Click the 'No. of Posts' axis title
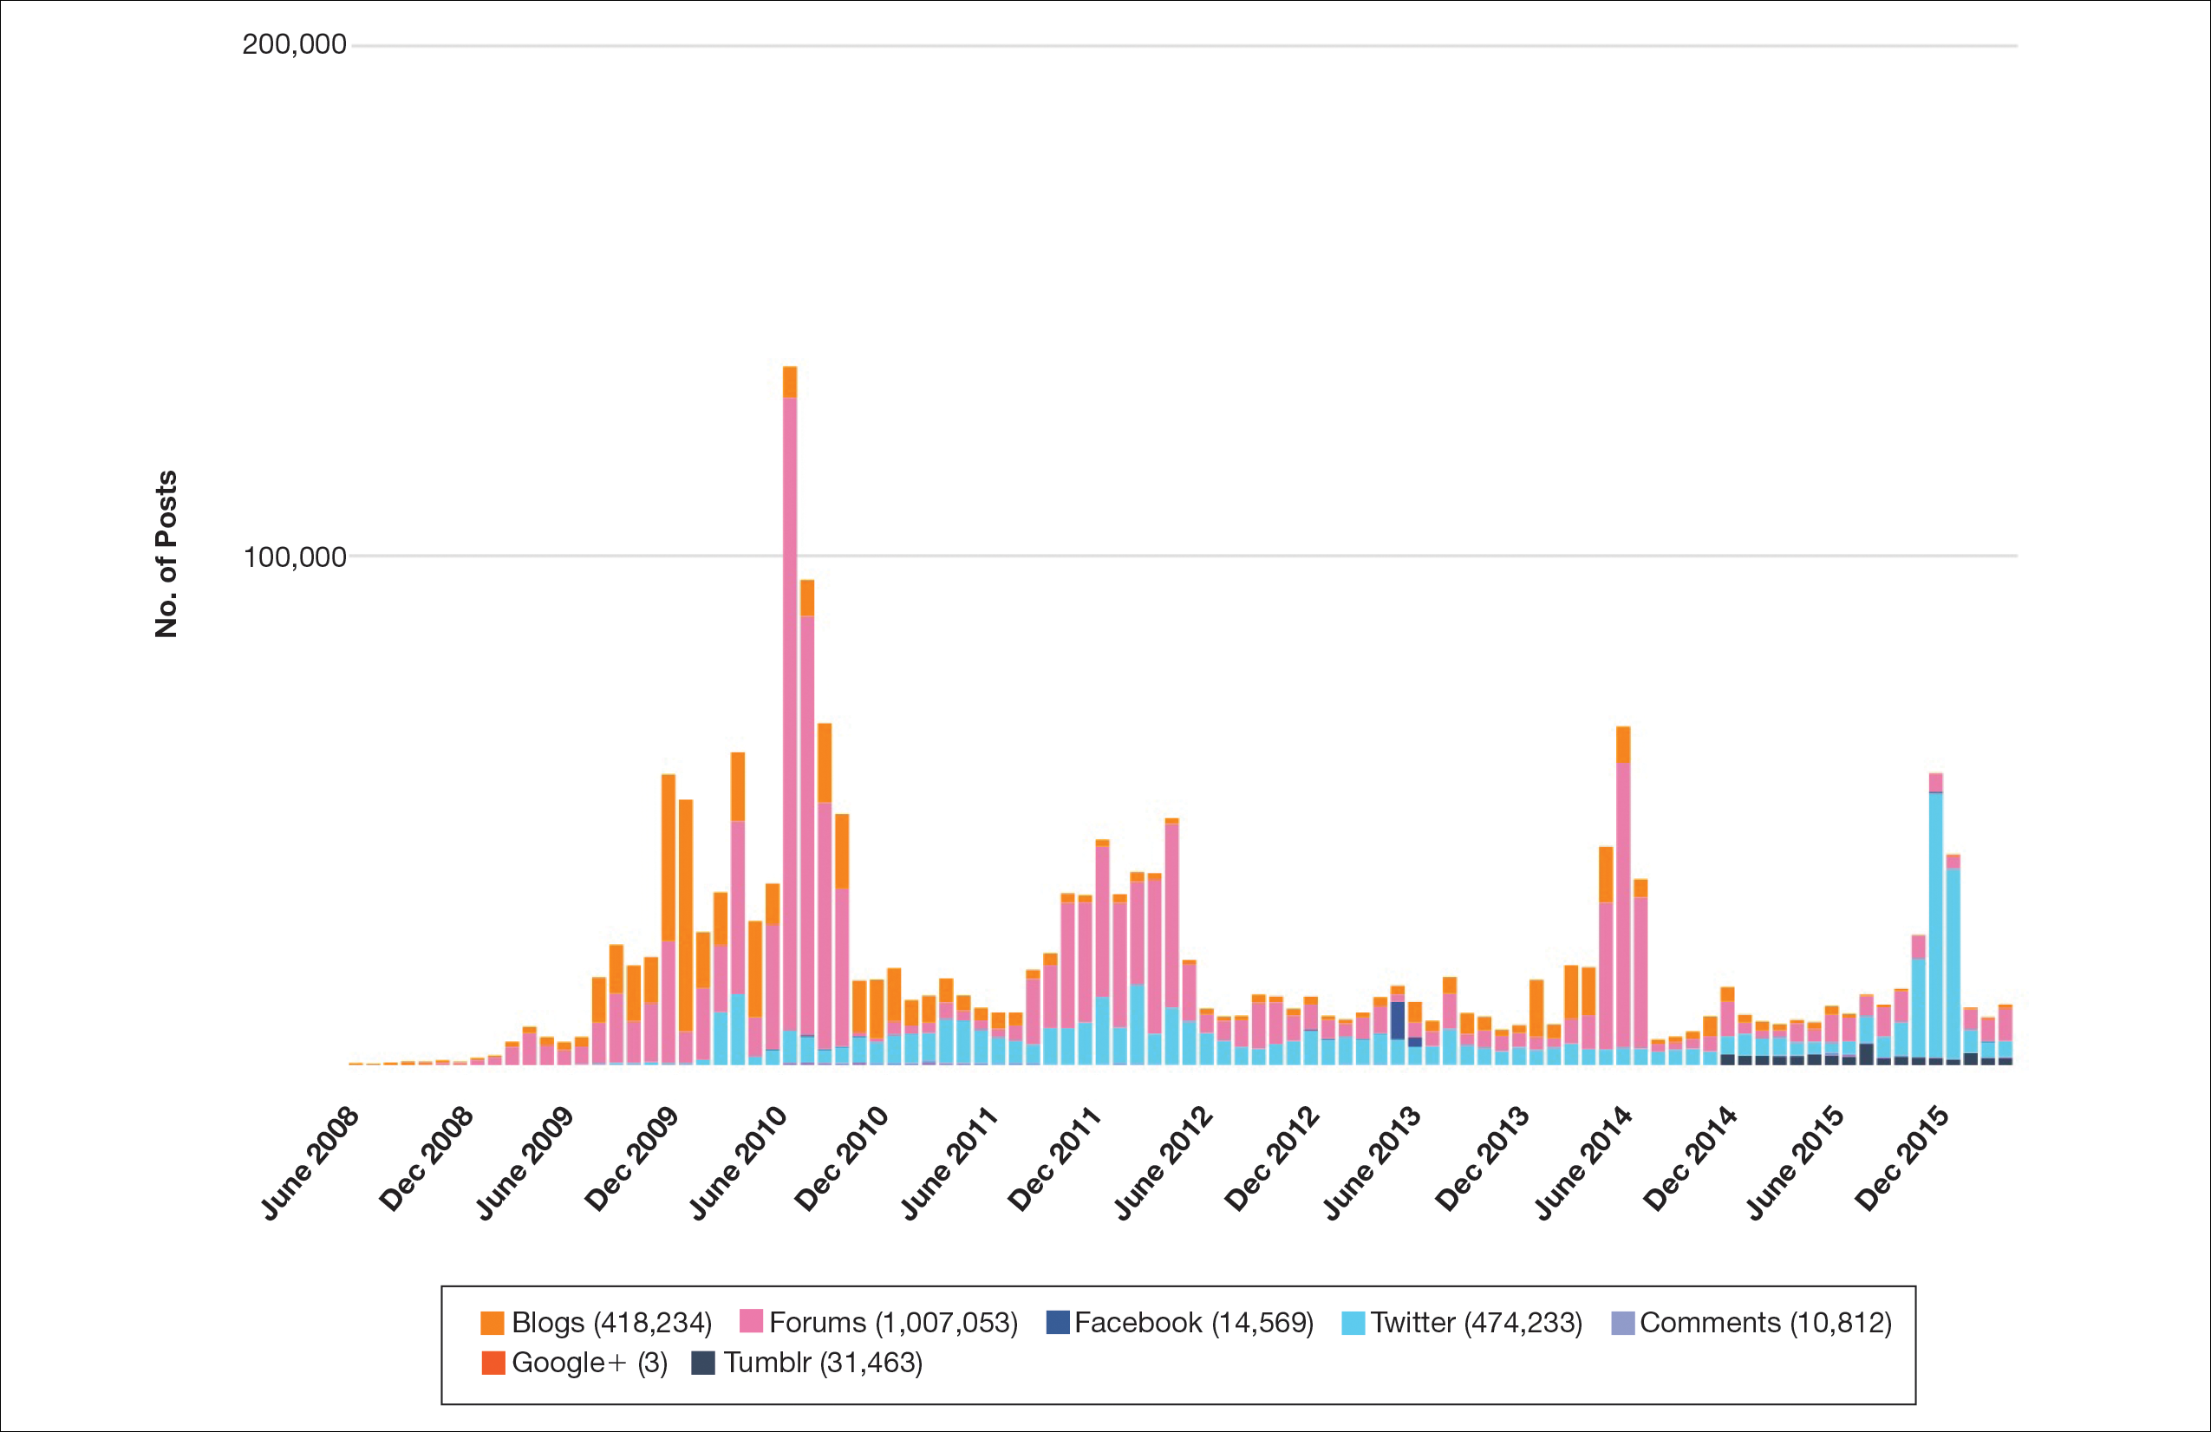The width and height of the screenshot is (2211, 1432). pyautogui.click(x=166, y=555)
